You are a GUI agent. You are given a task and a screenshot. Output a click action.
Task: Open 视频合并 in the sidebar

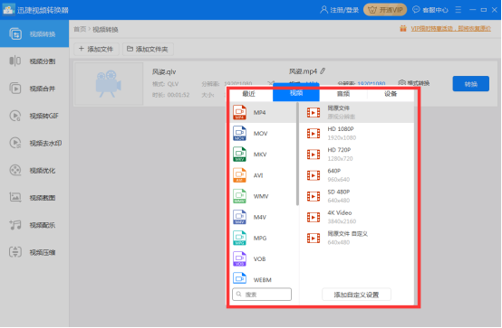tap(34, 89)
